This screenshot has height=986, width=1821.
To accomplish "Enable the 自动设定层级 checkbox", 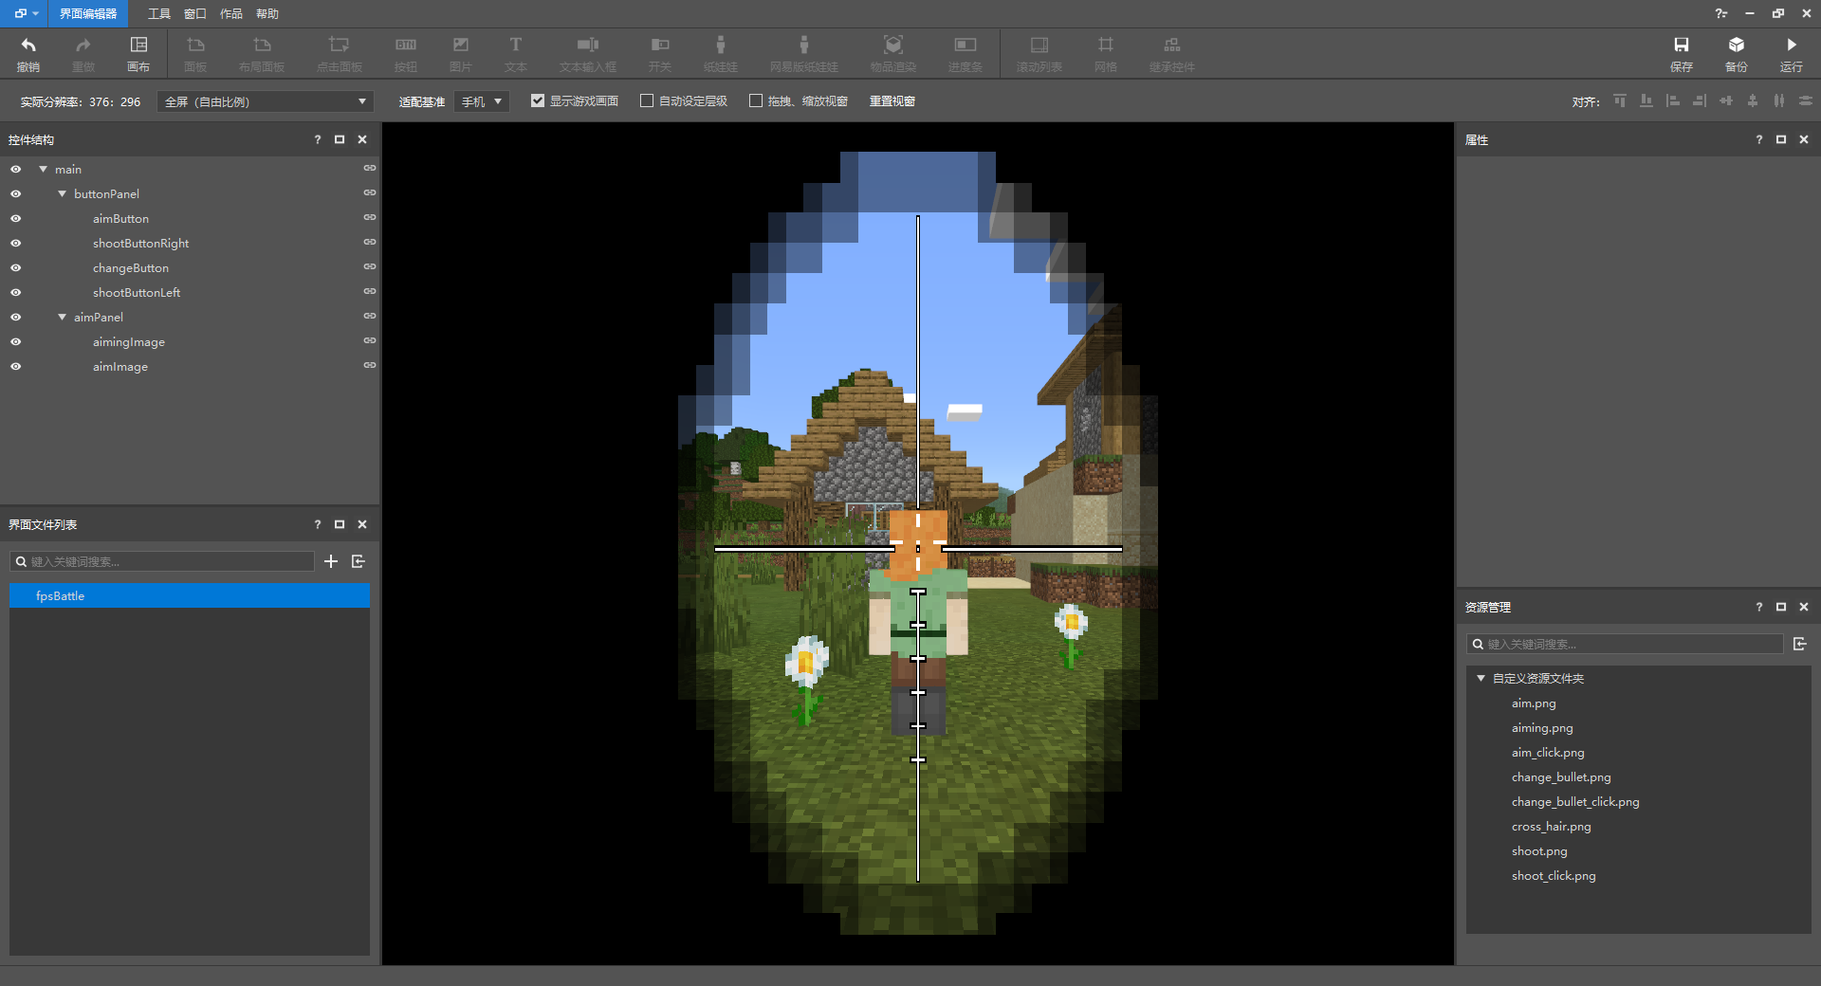I will coord(647,101).
